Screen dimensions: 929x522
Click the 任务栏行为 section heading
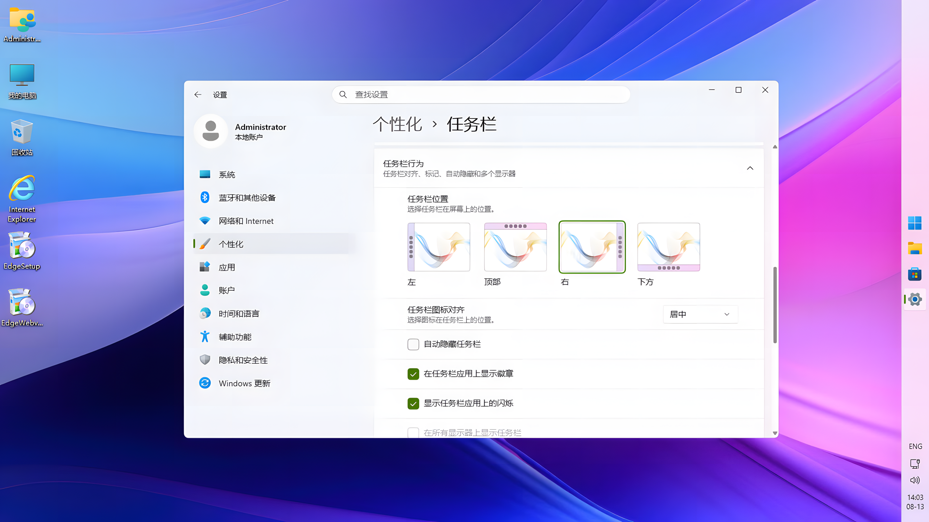pos(403,164)
